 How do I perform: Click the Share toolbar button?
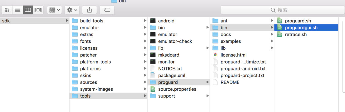coord(89,10)
